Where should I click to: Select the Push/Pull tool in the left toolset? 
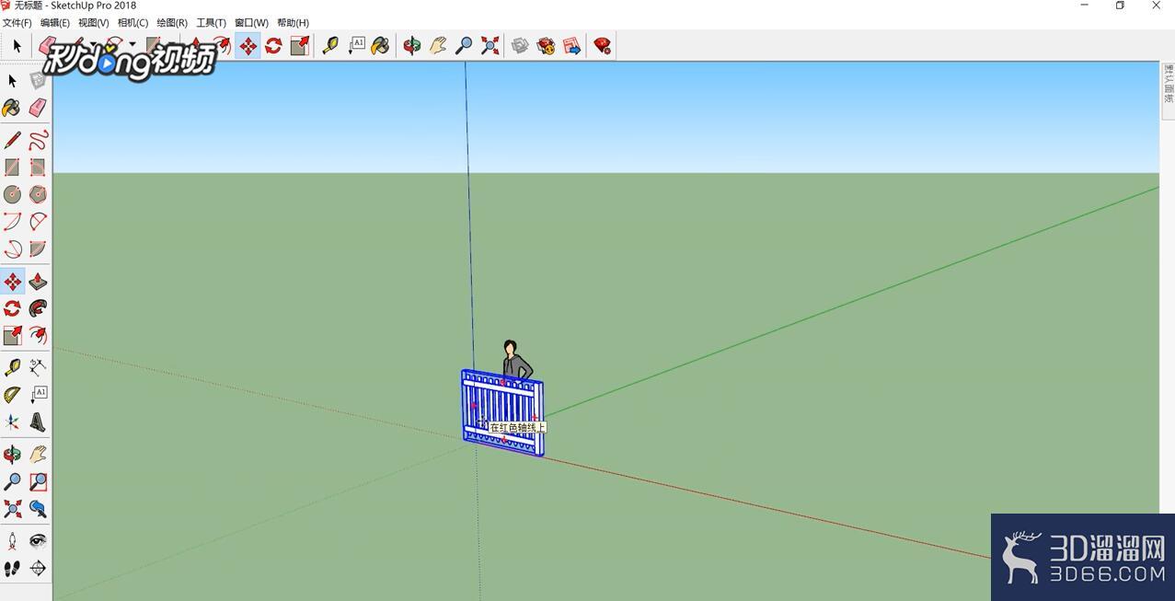38,282
